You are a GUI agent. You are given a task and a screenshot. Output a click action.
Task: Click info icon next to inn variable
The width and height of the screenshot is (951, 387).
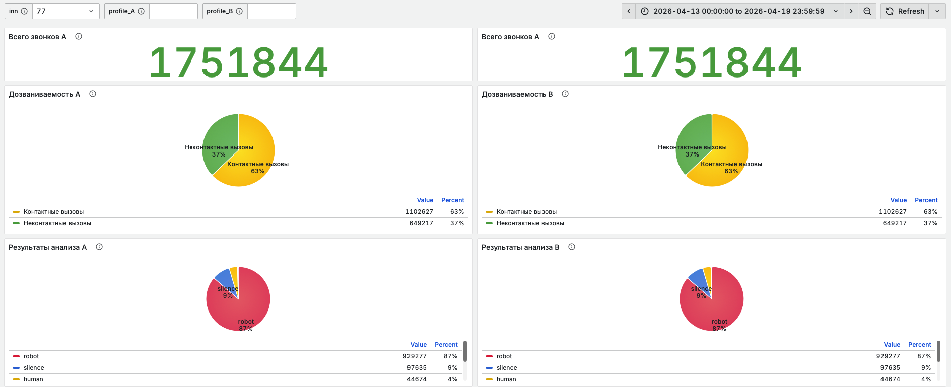coord(24,11)
